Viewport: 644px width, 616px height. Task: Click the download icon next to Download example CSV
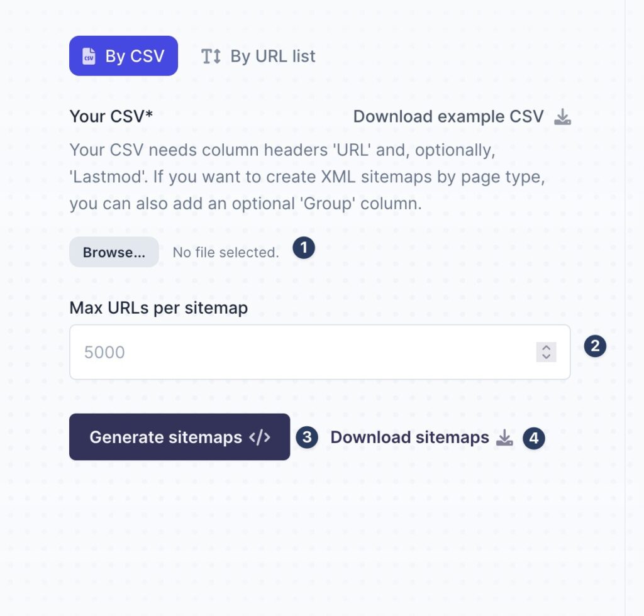tap(563, 118)
